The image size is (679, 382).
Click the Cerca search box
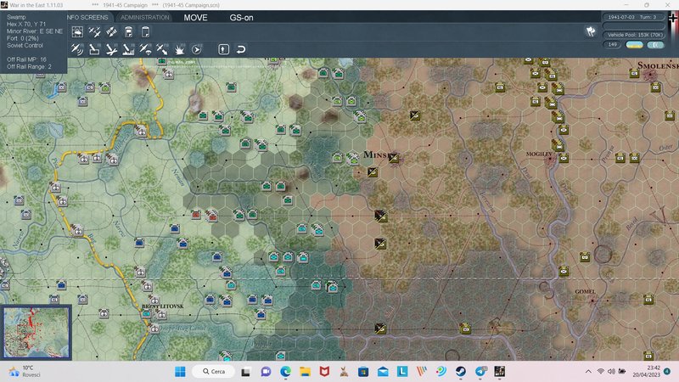point(214,371)
